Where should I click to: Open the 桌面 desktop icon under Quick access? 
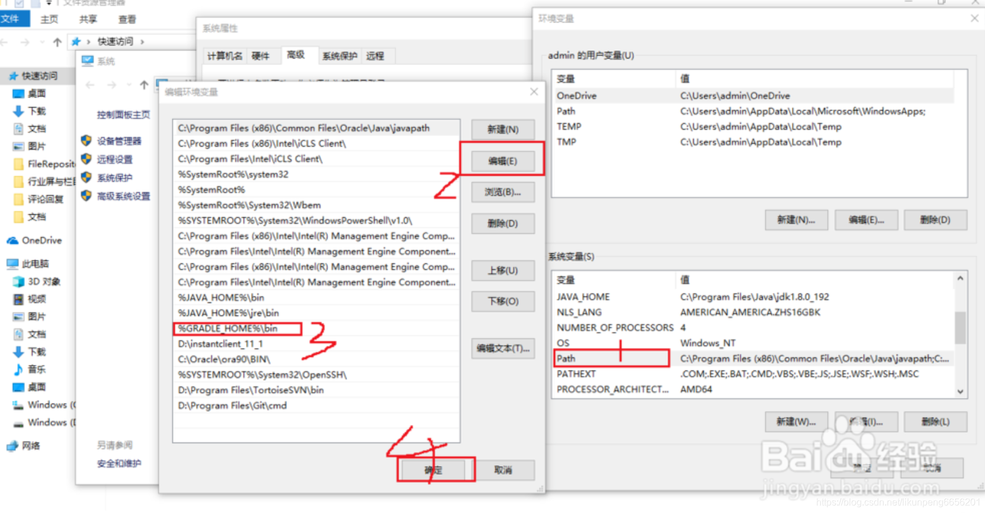(x=18, y=93)
